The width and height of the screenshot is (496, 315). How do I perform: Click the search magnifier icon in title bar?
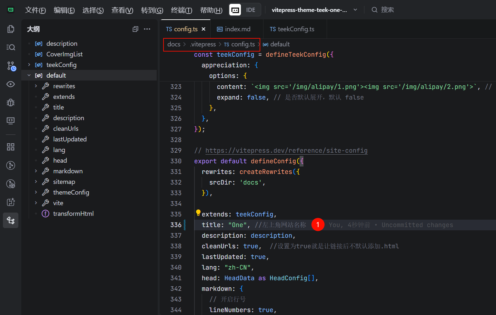click(x=374, y=10)
